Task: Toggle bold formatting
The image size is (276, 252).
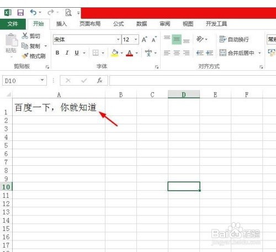Action: (x=57, y=53)
